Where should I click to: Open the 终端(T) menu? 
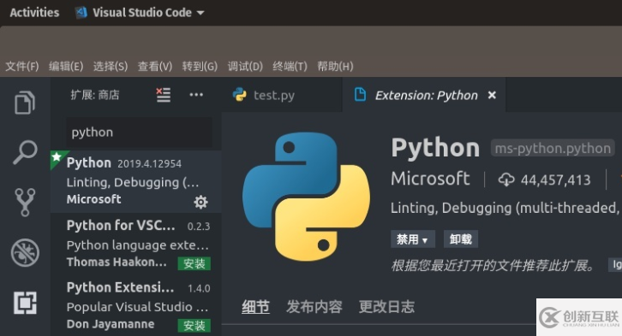290,66
